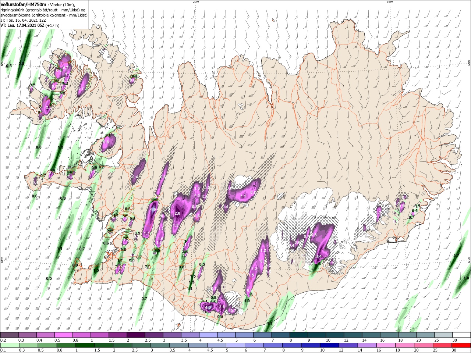Screen dimensions: 471x353
Task: Select the purple 1.5 snow scale swatch
Action: point(117,335)
